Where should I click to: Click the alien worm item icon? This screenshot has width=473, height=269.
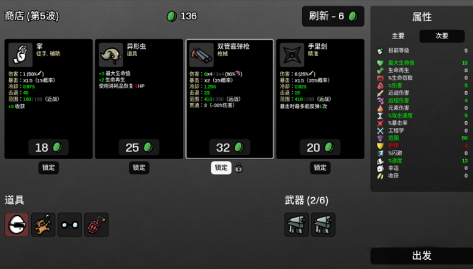111,55
